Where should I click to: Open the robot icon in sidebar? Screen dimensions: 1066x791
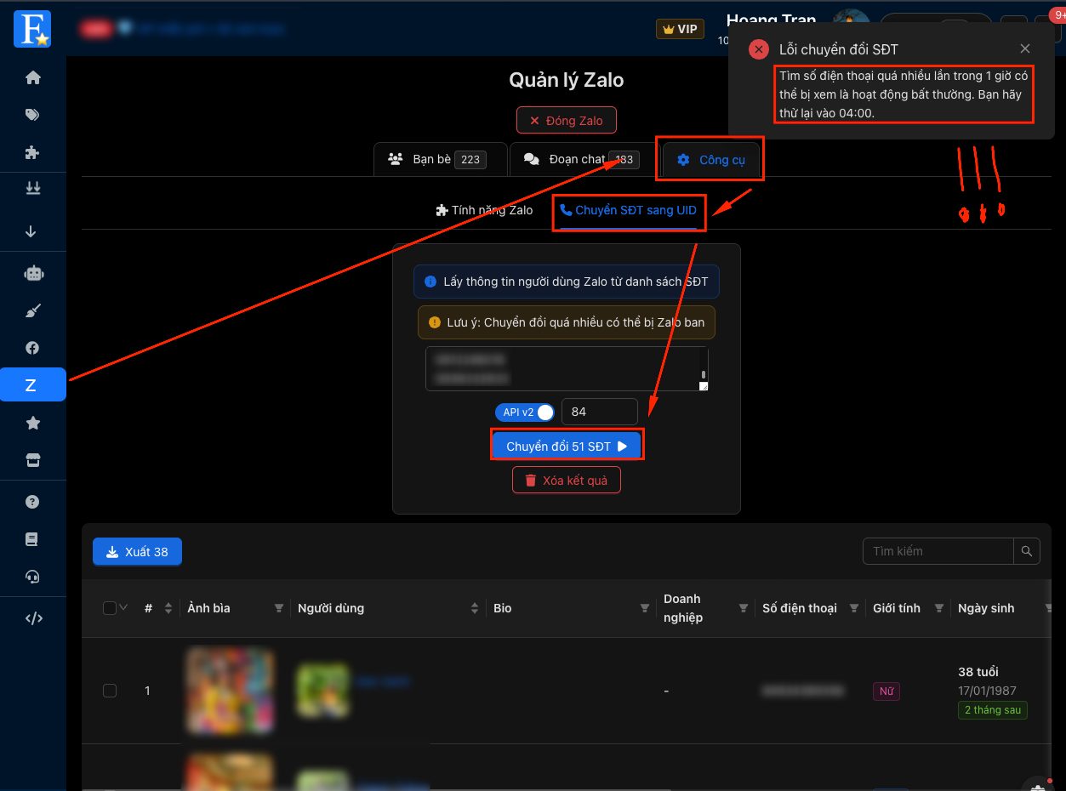(x=33, y=273)
